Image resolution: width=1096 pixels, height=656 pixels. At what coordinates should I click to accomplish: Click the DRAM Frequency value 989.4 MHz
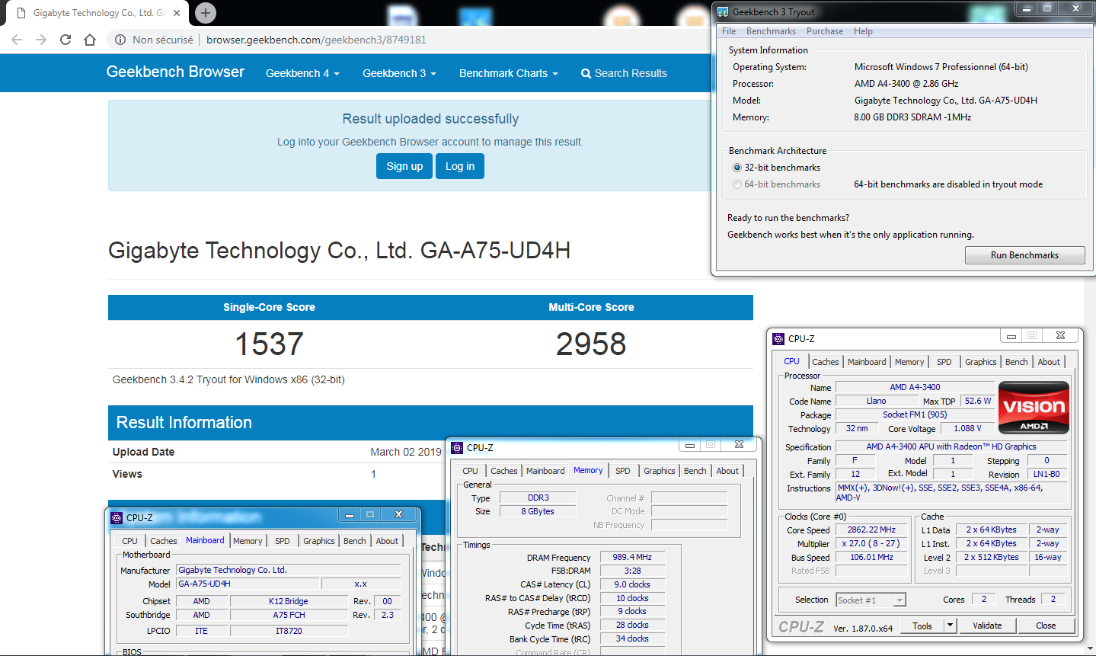pyautogui.click(x=632, y=557)
